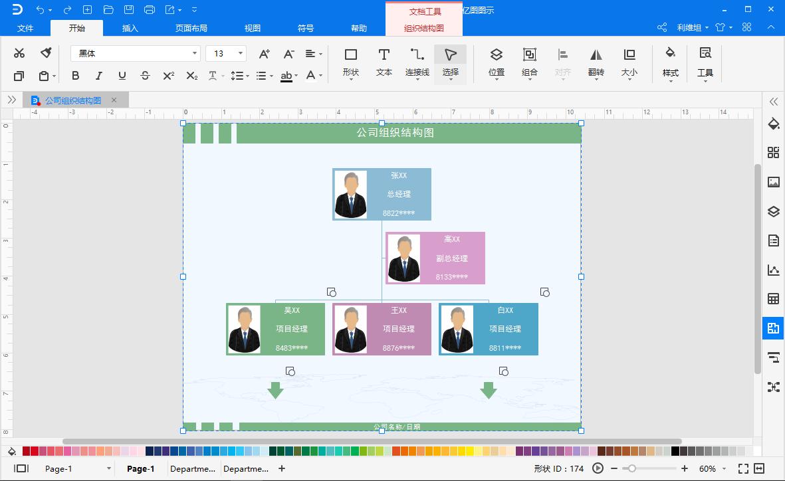Switch to the 页面布局 tab
The width and height of the screenshot is (785, 481).
(x=191, y=28)
